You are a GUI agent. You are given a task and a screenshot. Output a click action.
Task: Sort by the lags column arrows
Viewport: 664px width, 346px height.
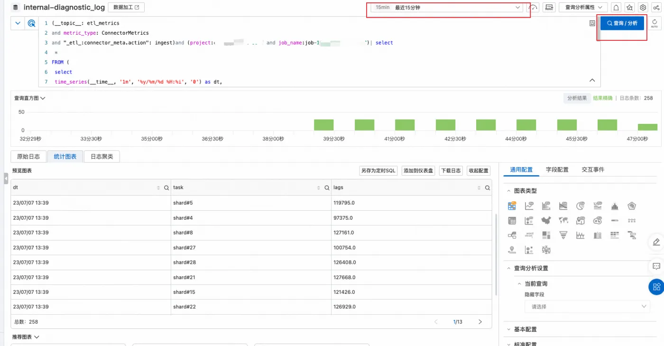(479, 188)
